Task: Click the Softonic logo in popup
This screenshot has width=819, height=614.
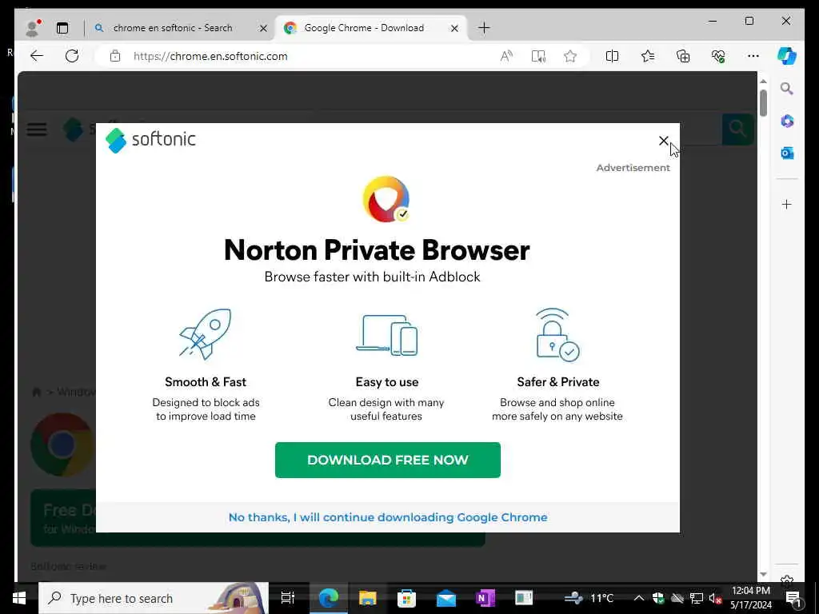Action: pyautogui.click(x=150, y=140)
